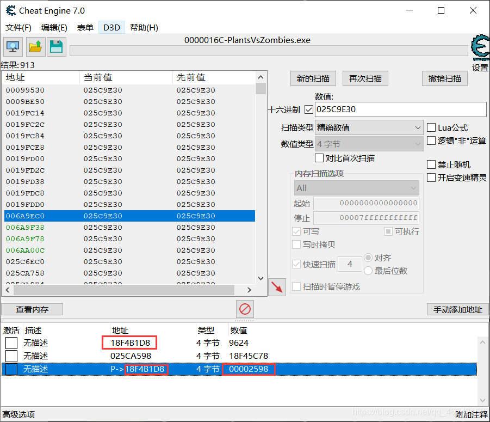Select result row with address 006A9F38
Screen dimensions: 490x422
[x=129, y=228]
